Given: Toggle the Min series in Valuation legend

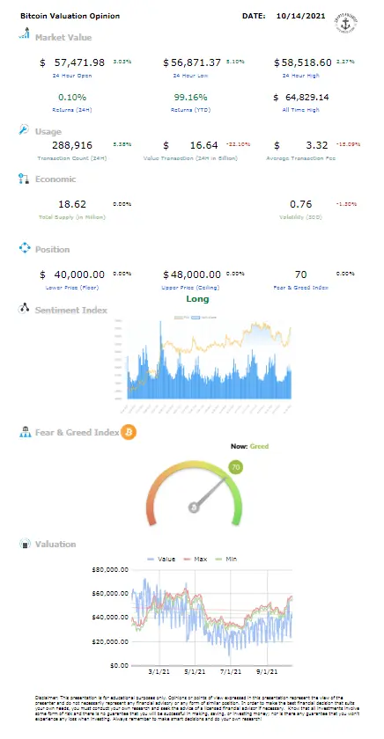Looking at the screenshot, I should click(x=225, y=559).
